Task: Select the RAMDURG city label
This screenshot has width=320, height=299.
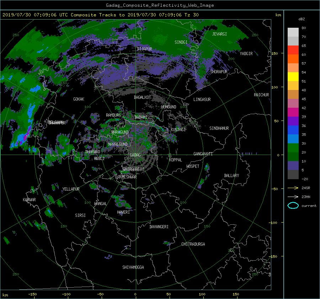Action: 113,115
